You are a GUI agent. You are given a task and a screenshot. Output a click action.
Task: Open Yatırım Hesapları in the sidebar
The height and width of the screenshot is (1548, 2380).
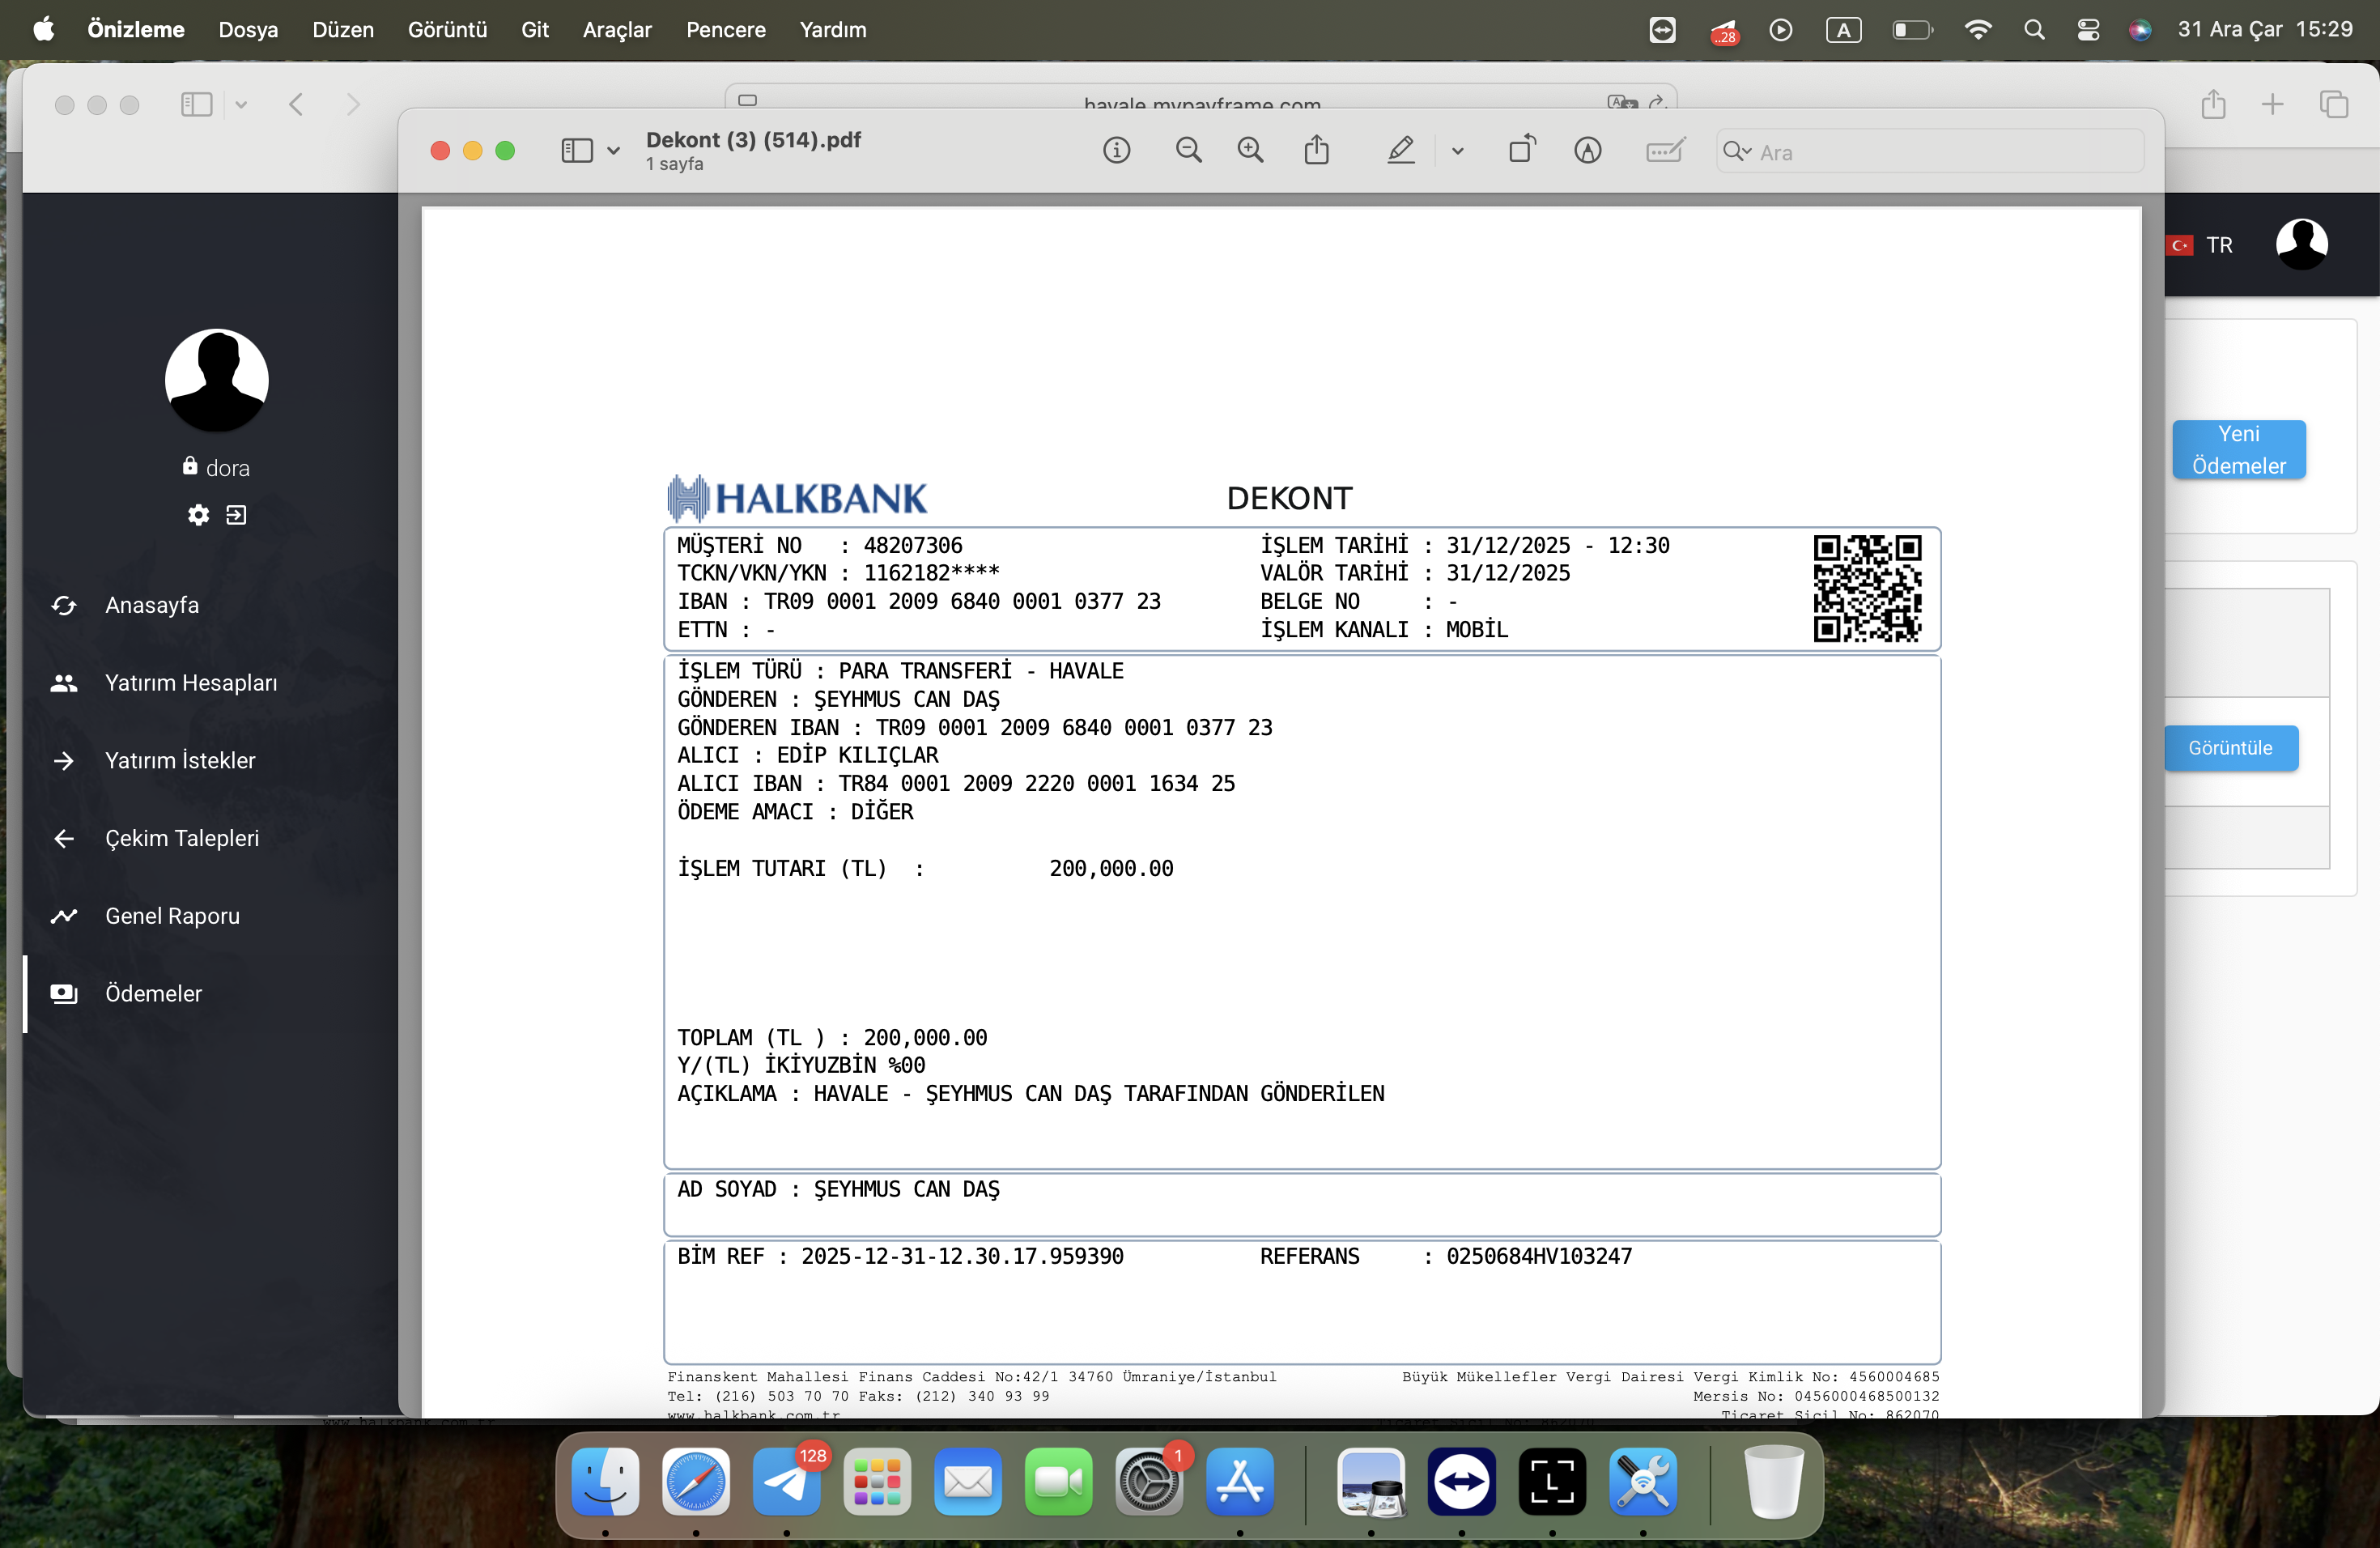click(x=211, y=683)
